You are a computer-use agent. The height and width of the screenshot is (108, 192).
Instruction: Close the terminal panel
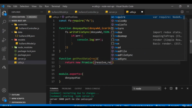click(187, 88)
